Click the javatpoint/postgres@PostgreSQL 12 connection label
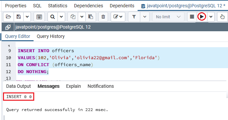 (x=53, y=27)
